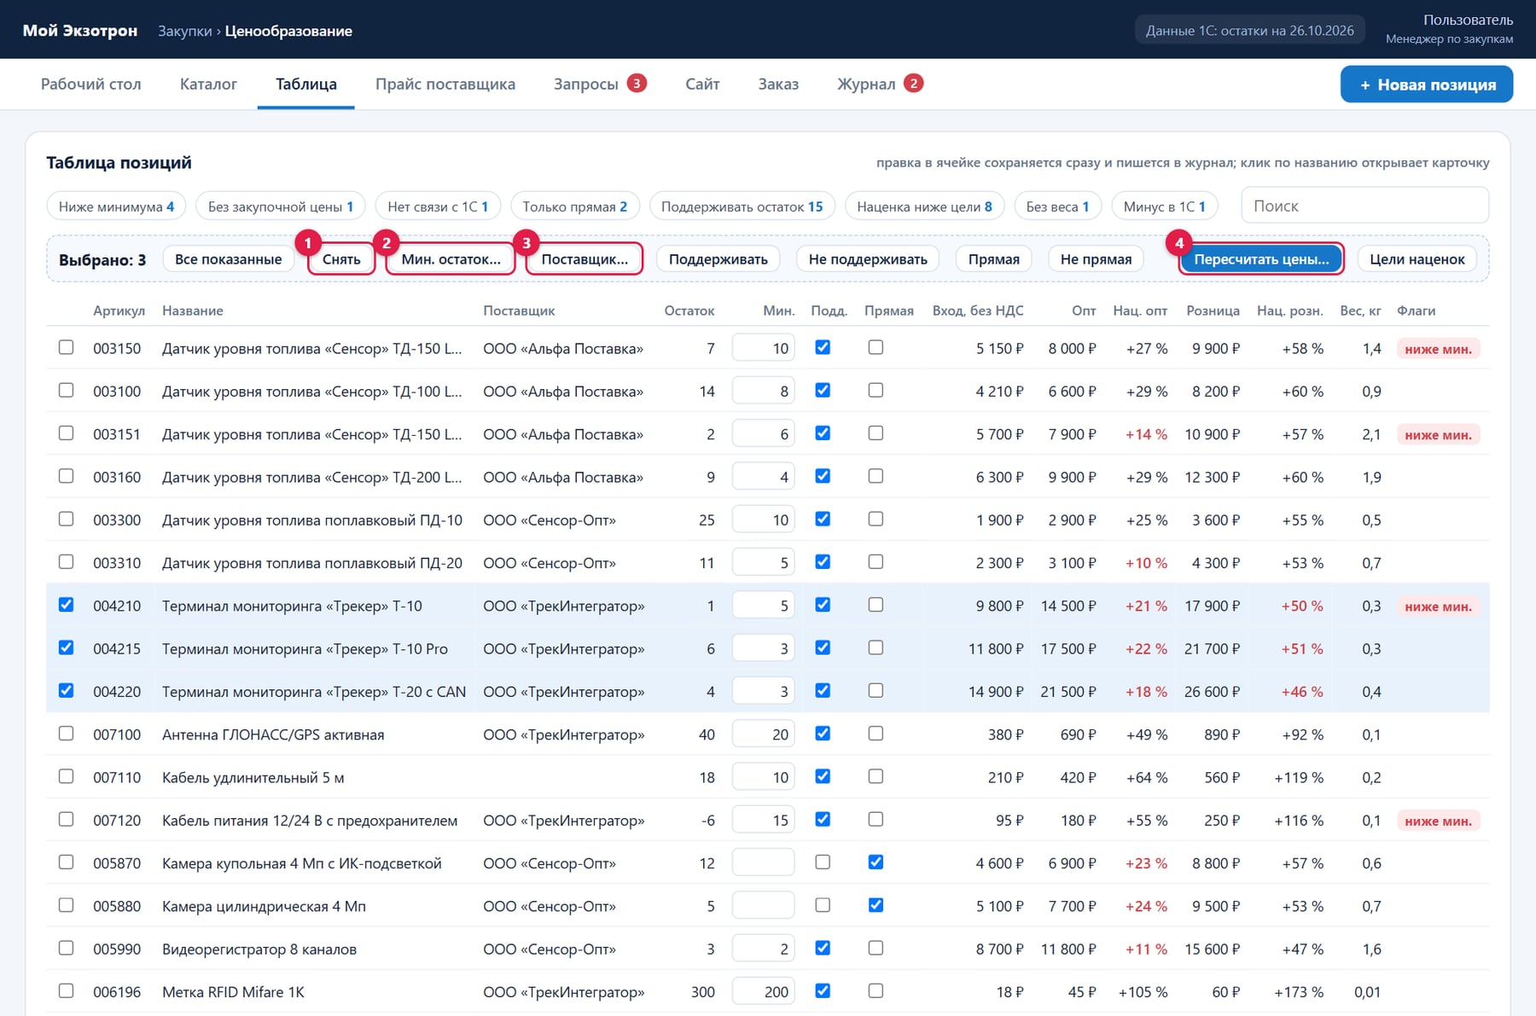Click Снять to clear the selection
Image resolution: width=1536 pixels, height=1016 pixels.
(x=341, y=259)
